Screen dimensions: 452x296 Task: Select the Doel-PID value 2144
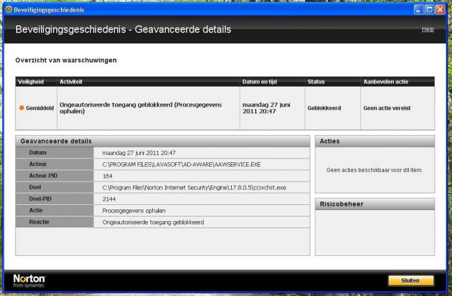[x=109, y=199]
